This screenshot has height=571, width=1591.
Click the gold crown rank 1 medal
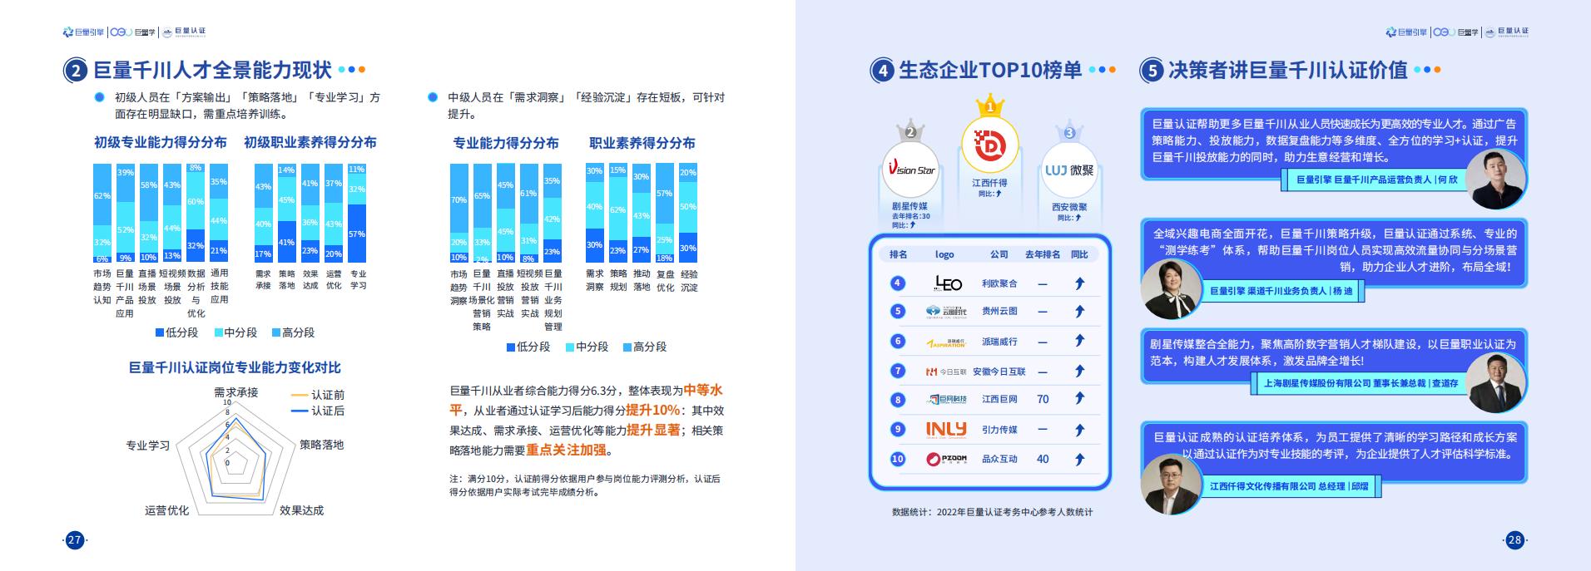click(990, 106)
